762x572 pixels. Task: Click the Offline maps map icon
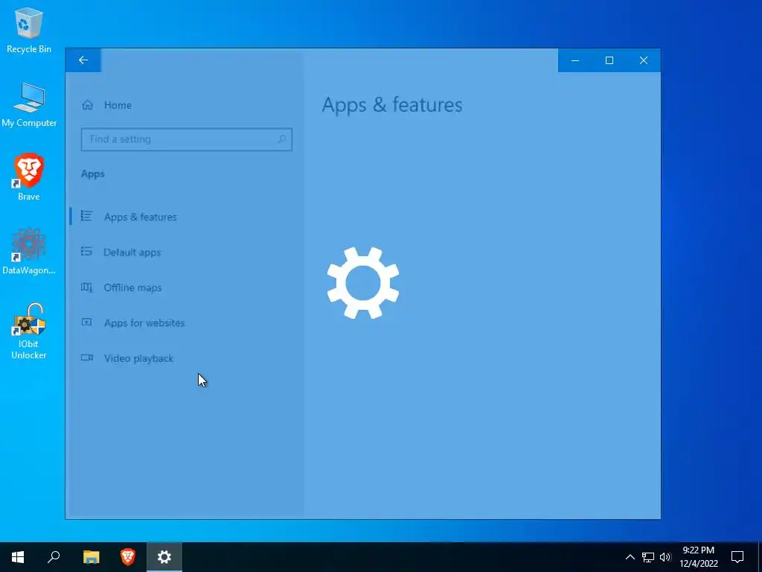(86, 287)
